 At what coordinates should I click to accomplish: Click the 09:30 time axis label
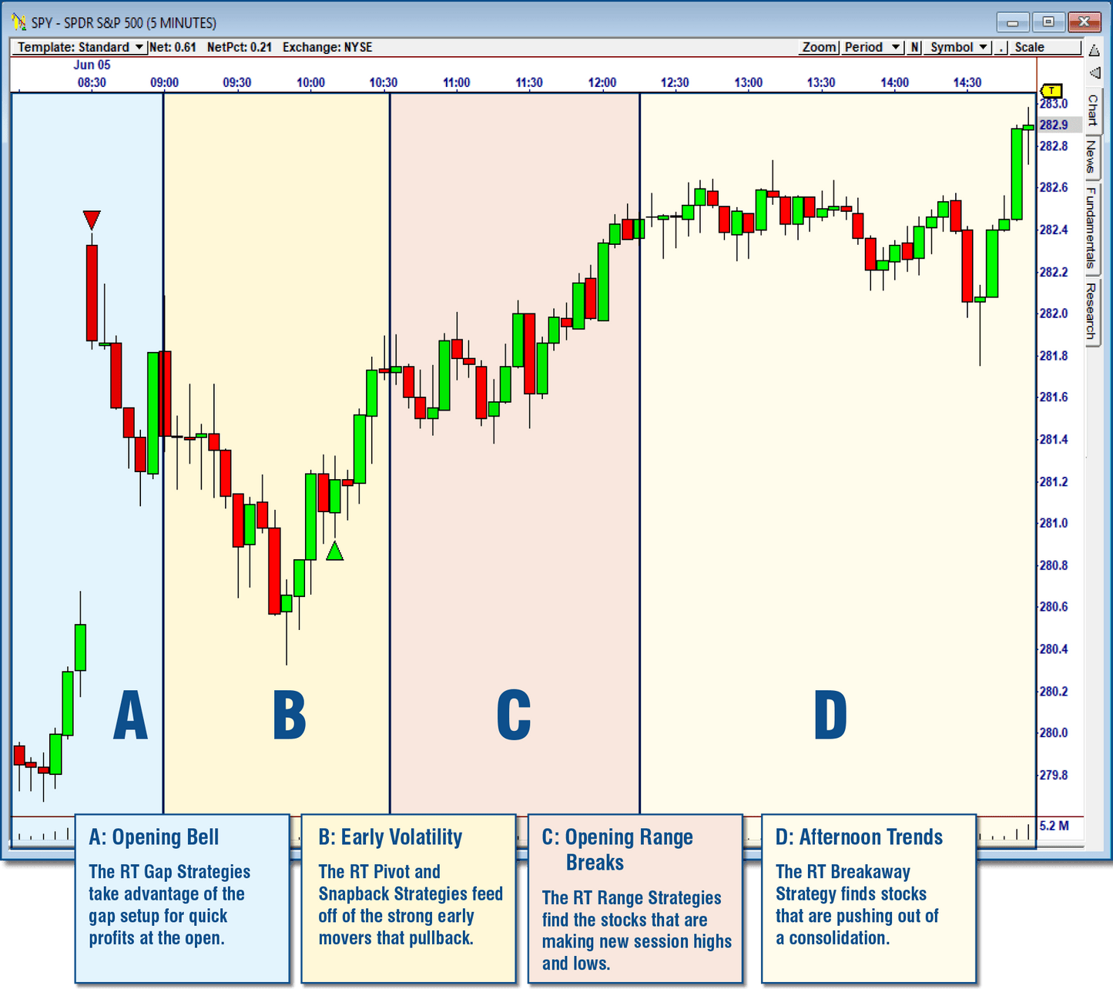[x=237, y=82]
